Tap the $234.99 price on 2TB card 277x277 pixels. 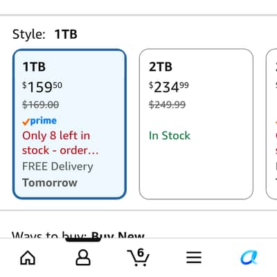(x=169, y=87)
